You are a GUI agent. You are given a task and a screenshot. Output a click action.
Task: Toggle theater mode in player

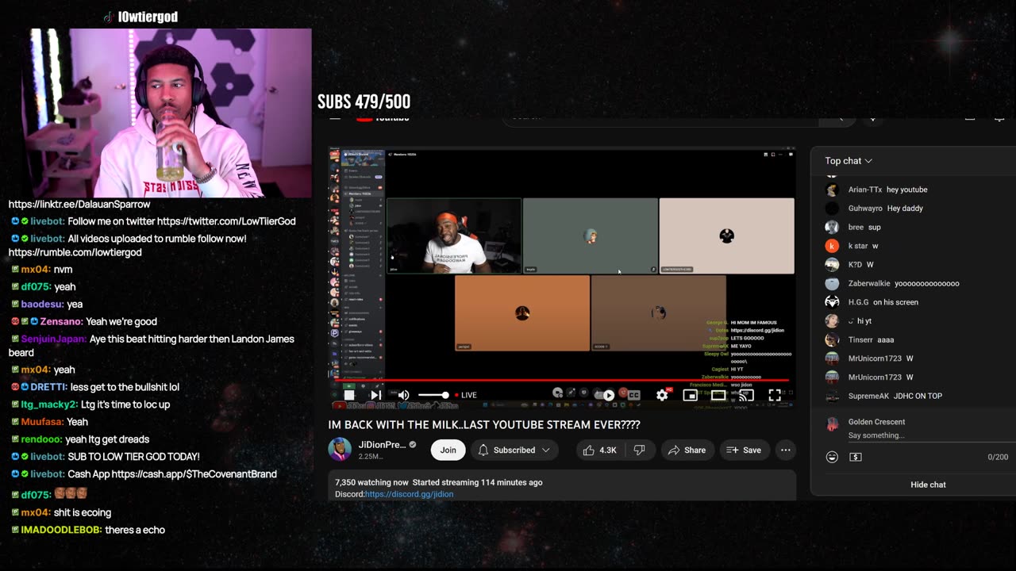pos(718,395)
